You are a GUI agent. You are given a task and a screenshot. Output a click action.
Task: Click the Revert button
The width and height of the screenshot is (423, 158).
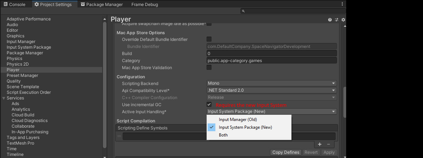click(x=311, y=152)
